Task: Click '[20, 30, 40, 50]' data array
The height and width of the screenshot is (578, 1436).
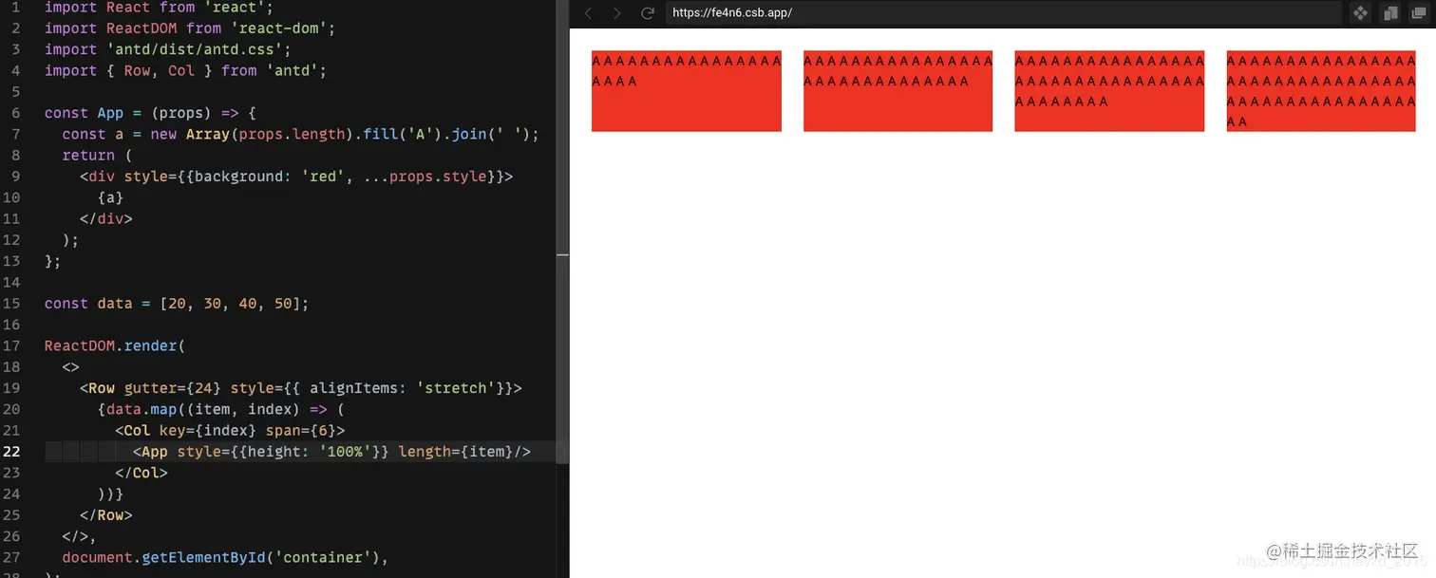Action: click(x=230, y=304)
